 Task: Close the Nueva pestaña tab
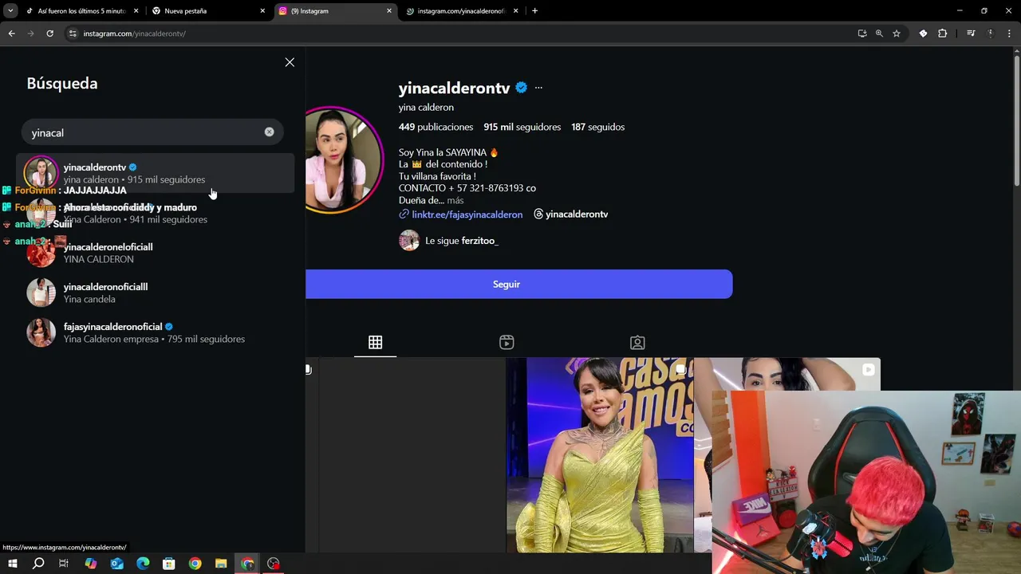262,11
